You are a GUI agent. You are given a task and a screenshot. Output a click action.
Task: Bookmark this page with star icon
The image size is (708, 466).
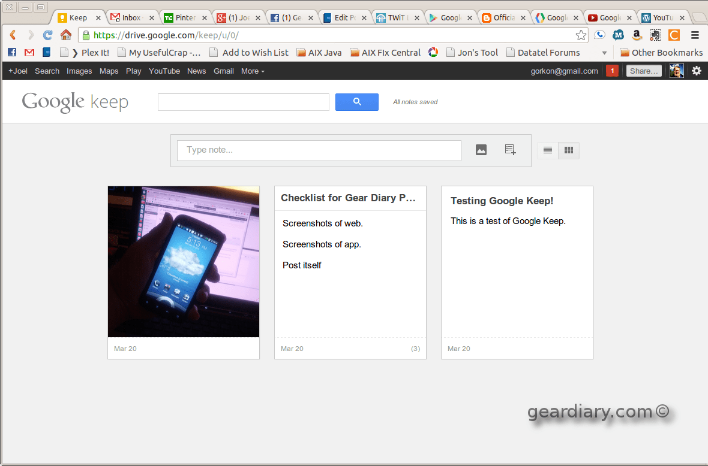tap(581, 35)
